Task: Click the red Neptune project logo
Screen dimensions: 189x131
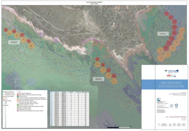Action: click(x=171, y=76)
